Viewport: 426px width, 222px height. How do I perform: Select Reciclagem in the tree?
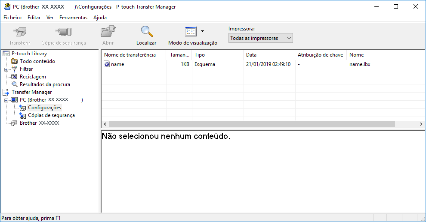pyautogui.click(x=33, y=77)
